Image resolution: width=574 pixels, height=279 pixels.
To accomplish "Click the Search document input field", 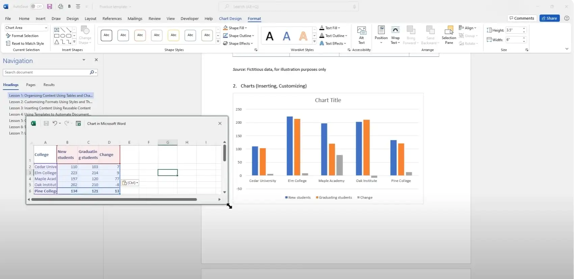I will point(46,72).
